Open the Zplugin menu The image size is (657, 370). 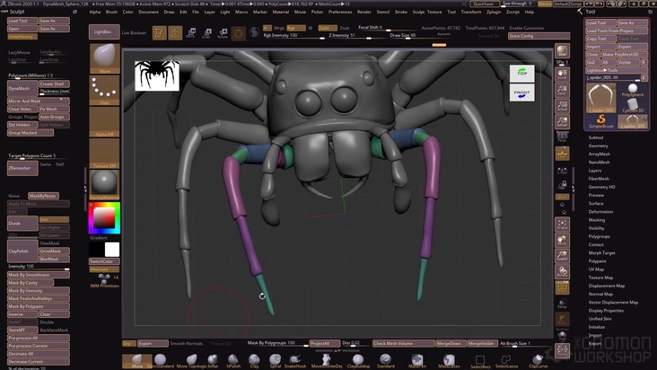click(494, 12)
